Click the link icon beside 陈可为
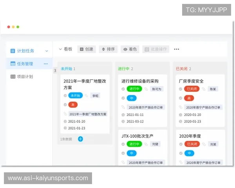 click(x=146, y=89)
